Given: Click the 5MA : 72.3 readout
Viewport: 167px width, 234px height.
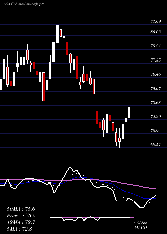Looking at the screenshot, I should coord(19,229).
